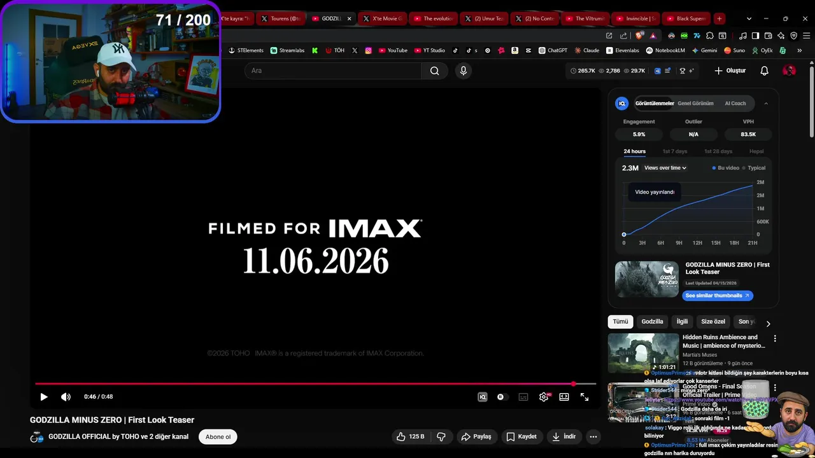The image size is (815, 458).
Task: Start voice search with microphone
Action: [x=464, y=71]
